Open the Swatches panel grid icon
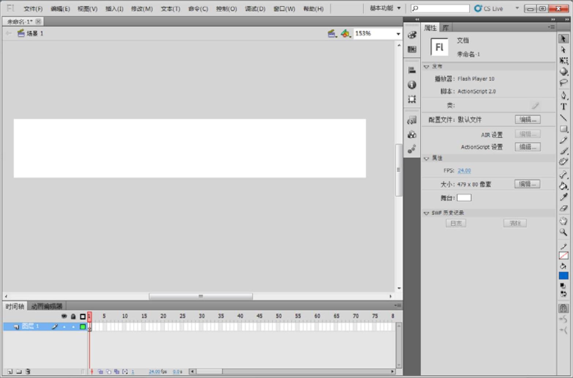This screenshot has height=378, width=573. coord(412,49)
